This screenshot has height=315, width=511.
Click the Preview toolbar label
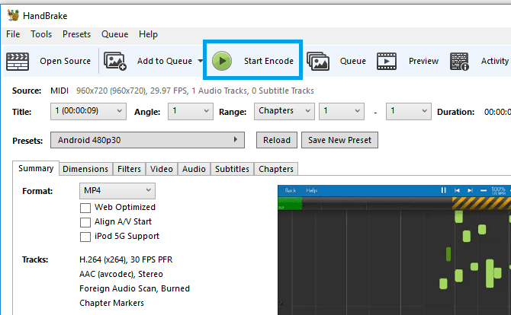[x=423, y=61]
